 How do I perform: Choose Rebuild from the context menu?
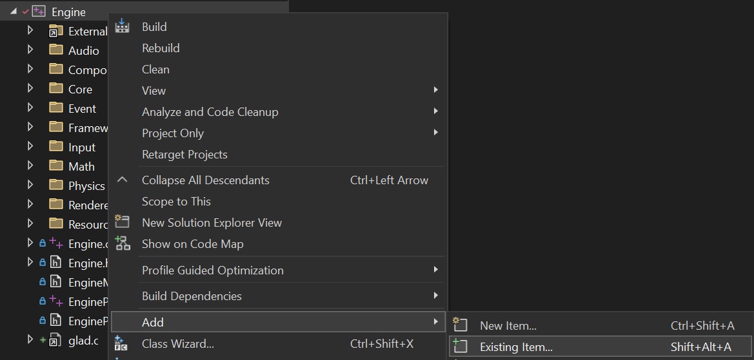pos(161,48)
